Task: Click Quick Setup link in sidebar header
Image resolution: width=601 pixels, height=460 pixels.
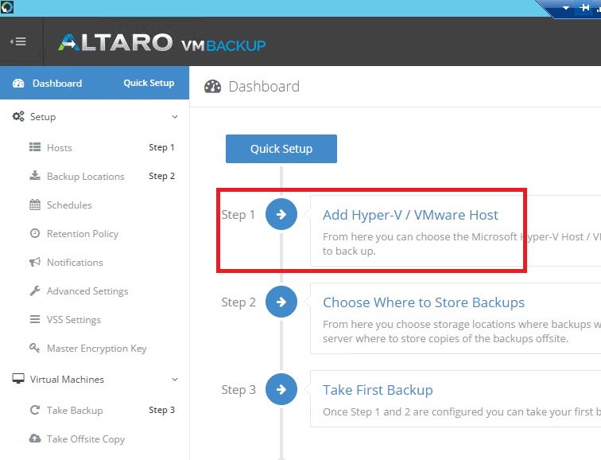Action: (149, 84)
